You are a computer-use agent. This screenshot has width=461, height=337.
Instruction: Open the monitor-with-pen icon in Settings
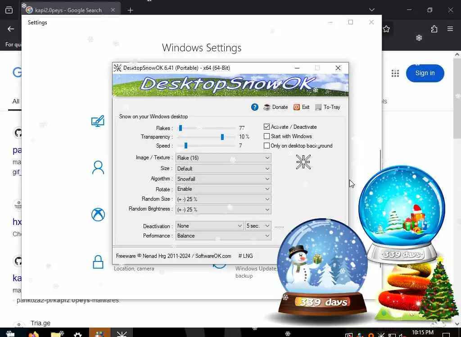[x=98, y=121]
